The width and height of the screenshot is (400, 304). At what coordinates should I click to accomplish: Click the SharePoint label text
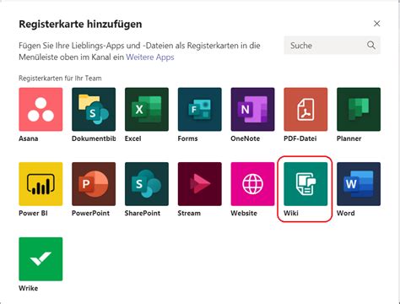(x=143, y=213)
